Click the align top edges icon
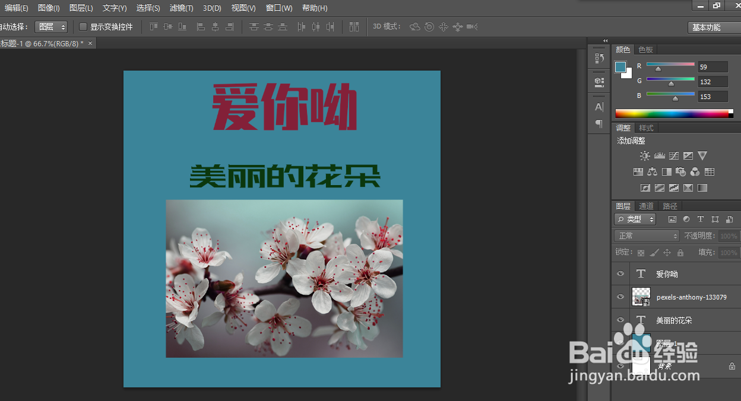741x401 pixels. tap(154, 27)
